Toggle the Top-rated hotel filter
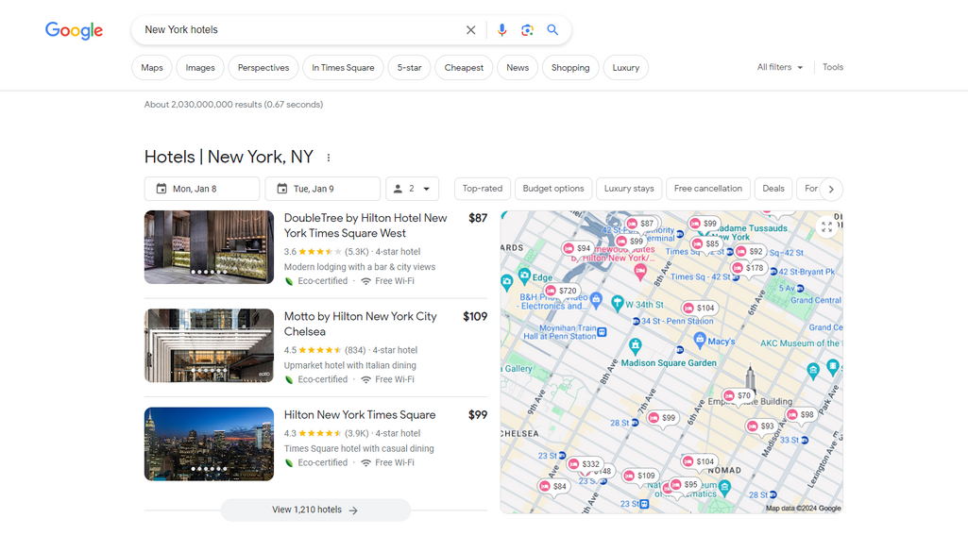968x535 pixels. click(483, 189)
